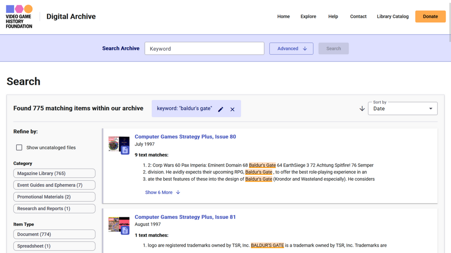Click Issue 80 document icon

(x=125, y=150)
